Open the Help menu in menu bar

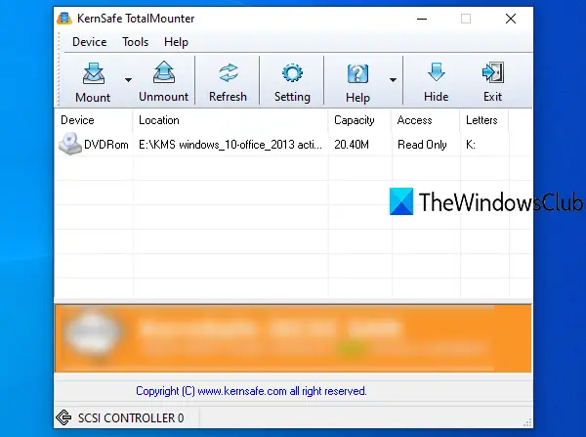[x=176, y=42]
